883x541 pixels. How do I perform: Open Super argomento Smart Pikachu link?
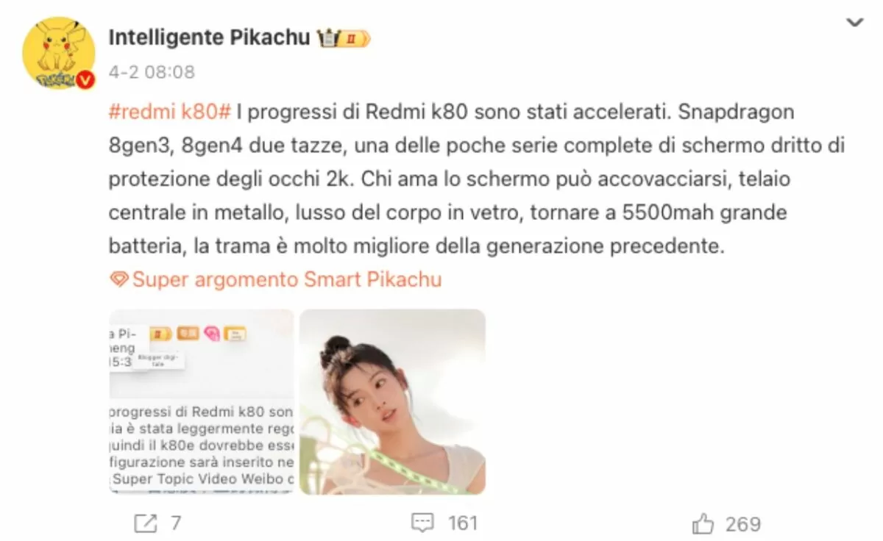click(x=287, y=279)
